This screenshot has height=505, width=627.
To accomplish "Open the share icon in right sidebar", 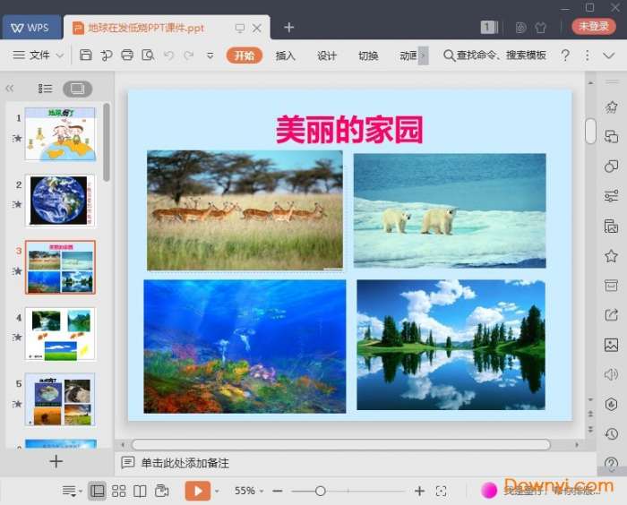I will coord(611,315).
